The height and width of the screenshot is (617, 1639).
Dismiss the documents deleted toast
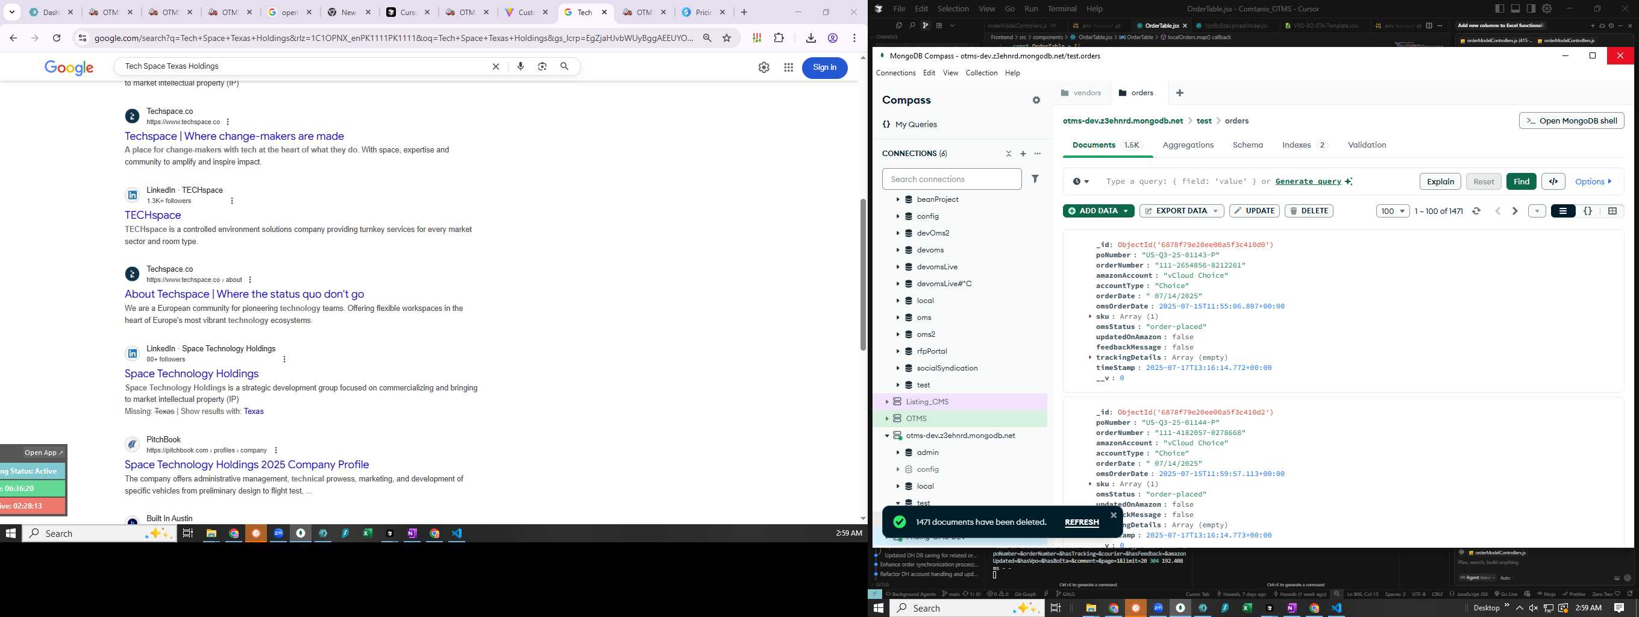[1114, 515]
